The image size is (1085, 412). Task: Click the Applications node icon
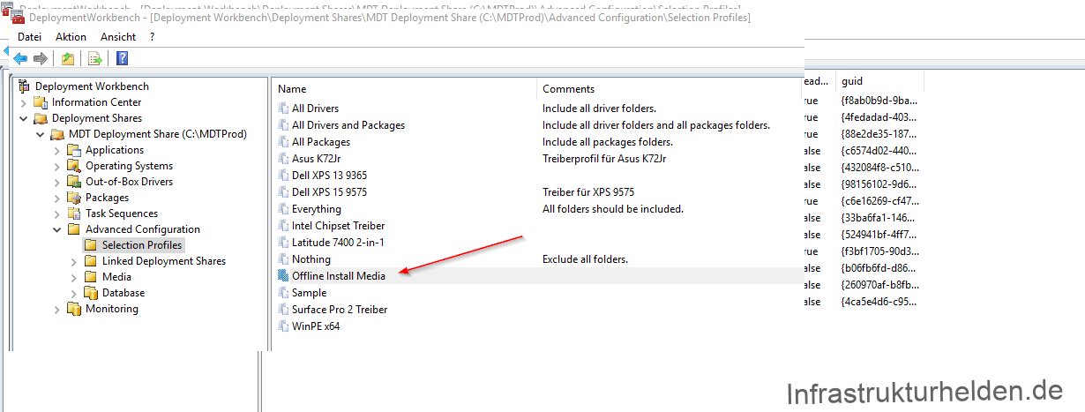pos(74,150)
